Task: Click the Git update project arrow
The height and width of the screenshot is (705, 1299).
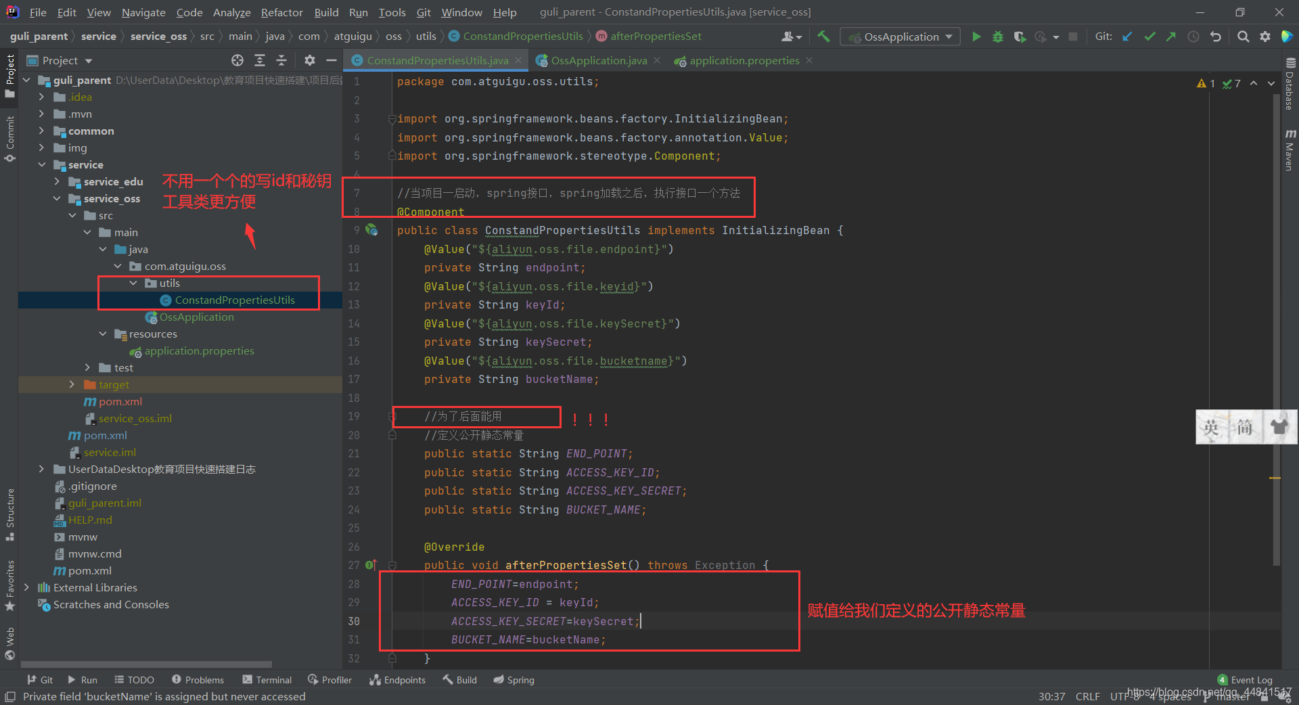Action: (x=1128, y=37)
